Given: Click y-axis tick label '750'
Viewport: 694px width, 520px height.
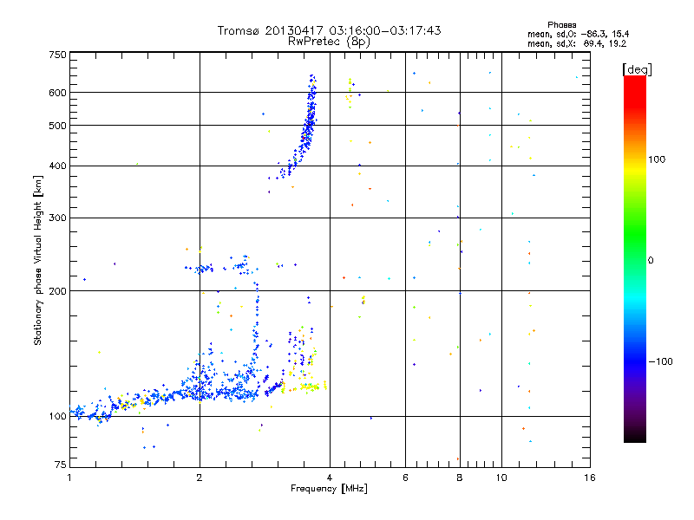Looking at the screenshot, I should [x=57, y=55].
